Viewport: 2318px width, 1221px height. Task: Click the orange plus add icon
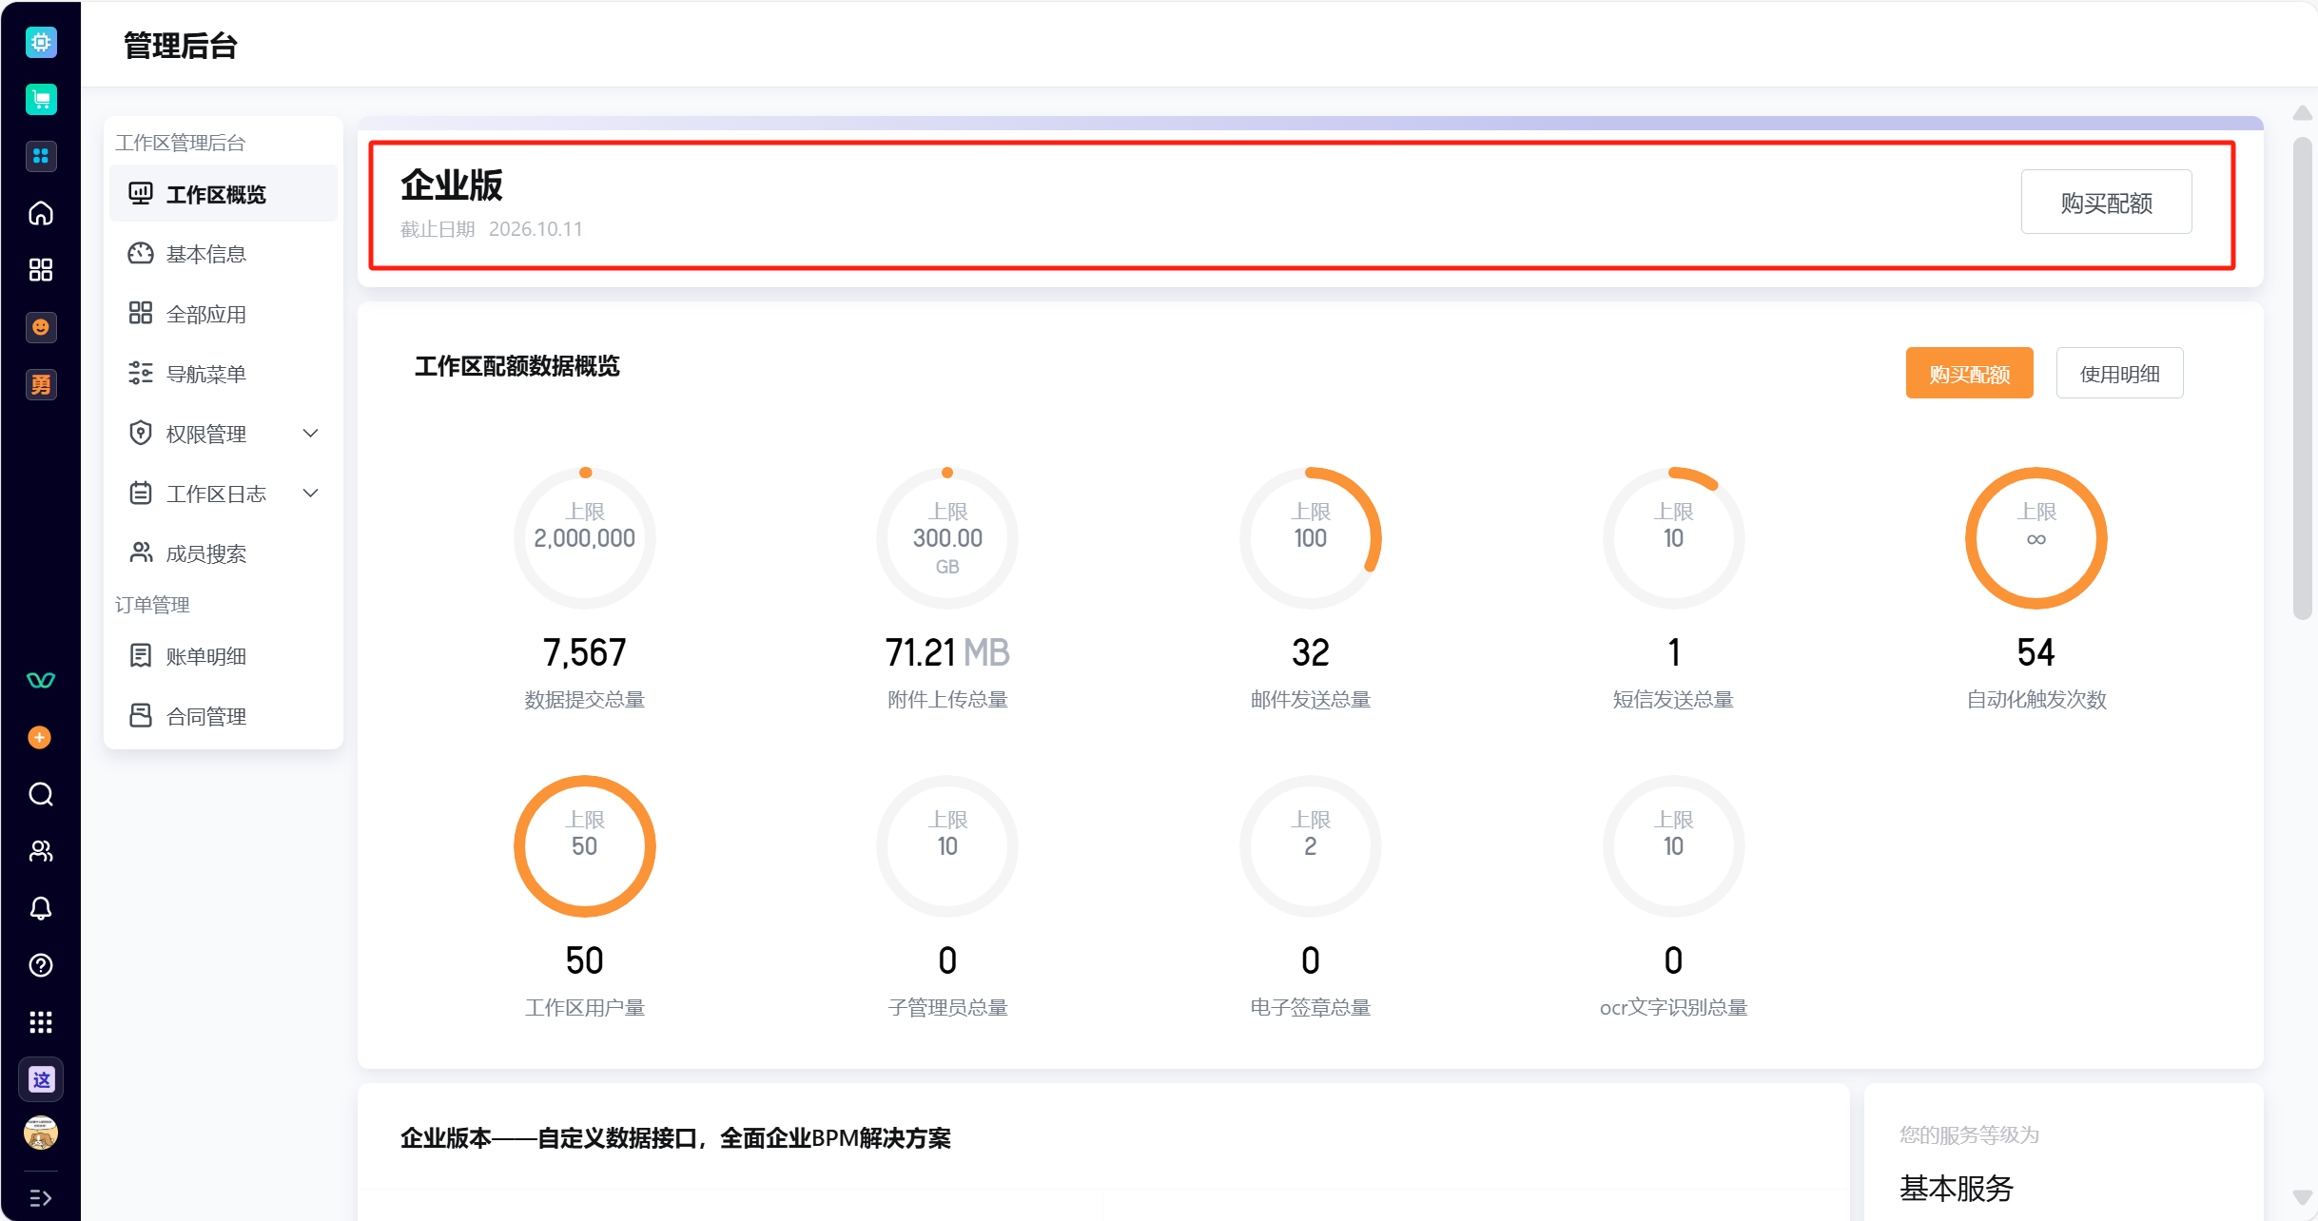point(40,737)
